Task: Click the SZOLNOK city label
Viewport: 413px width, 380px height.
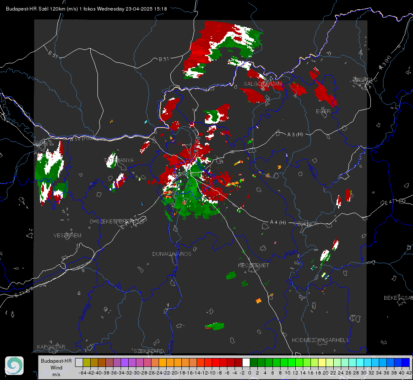Action: click(306, 224)
